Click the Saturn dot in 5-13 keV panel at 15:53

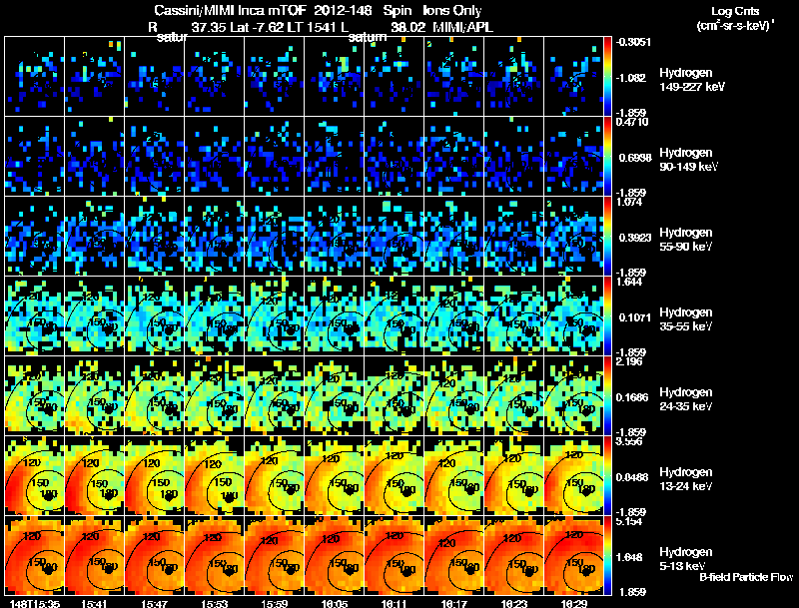[229, 571]
